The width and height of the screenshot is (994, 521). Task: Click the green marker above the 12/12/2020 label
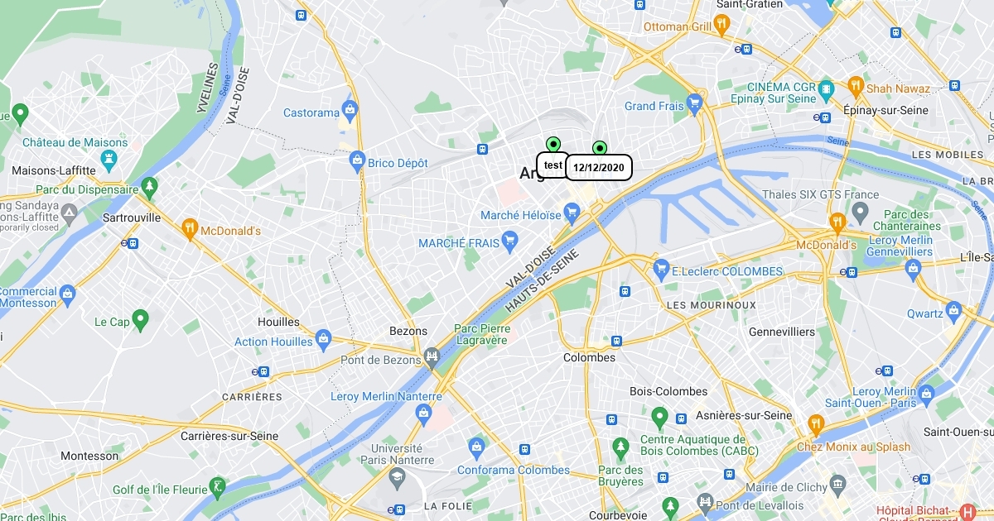(x=600, y=148)
